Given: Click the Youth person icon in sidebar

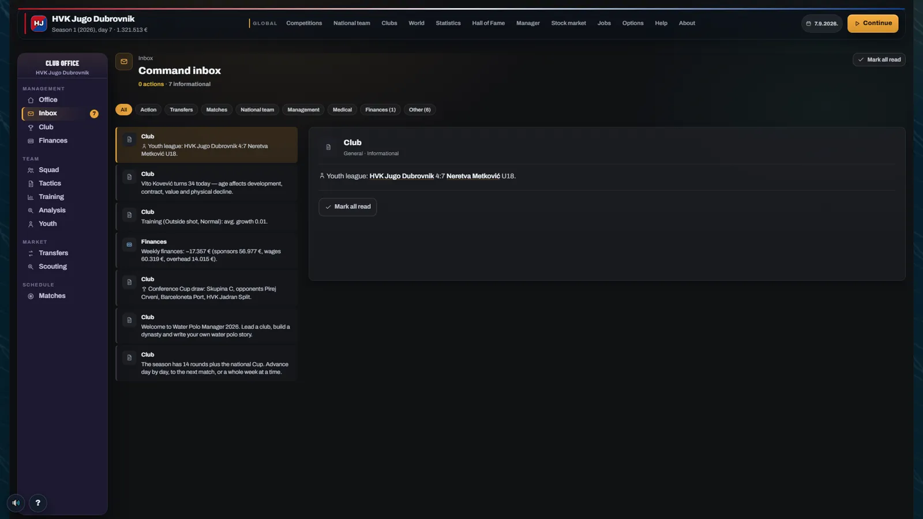Looking at the screenshot, I should click(31, 224).
